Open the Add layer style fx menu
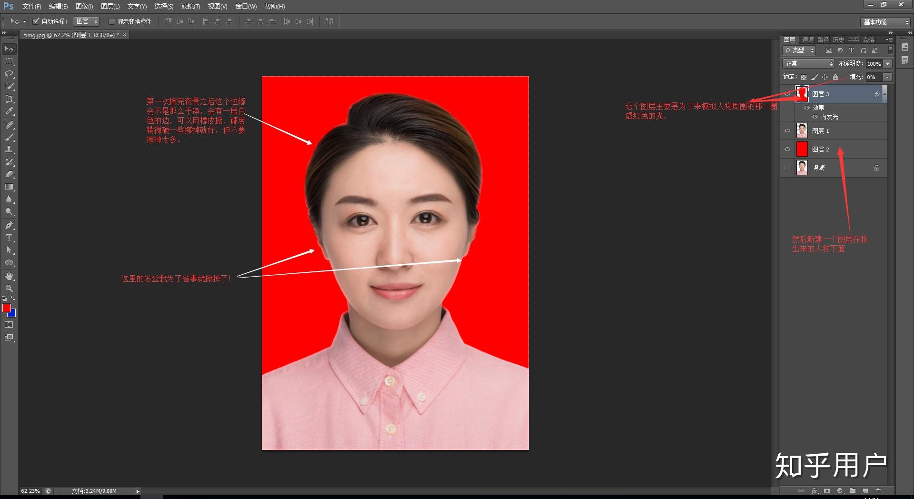This screenshot has height=499, width=914. 815,491
